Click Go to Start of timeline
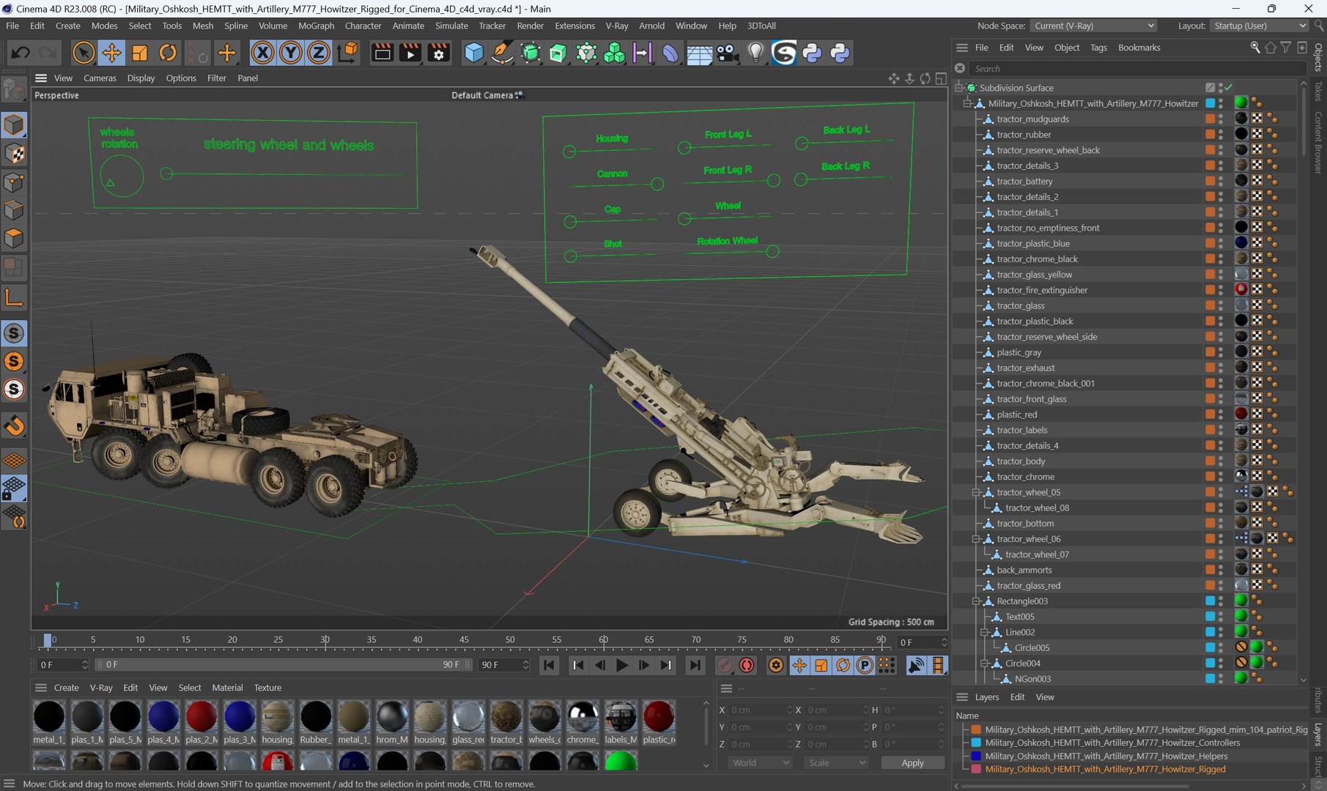1327x791 pixels. 548,665
